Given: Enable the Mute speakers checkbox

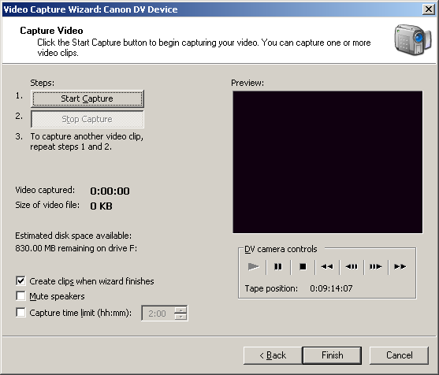Looking at the screenshot, I should [x=20, y=295].
